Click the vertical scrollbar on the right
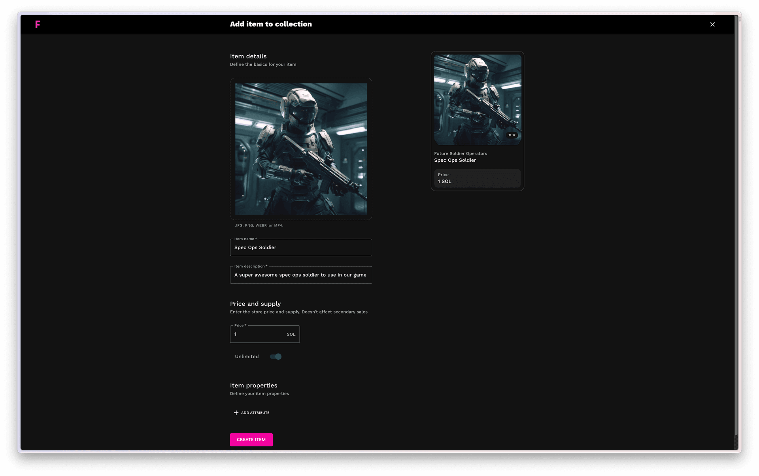 pos(736,225)
